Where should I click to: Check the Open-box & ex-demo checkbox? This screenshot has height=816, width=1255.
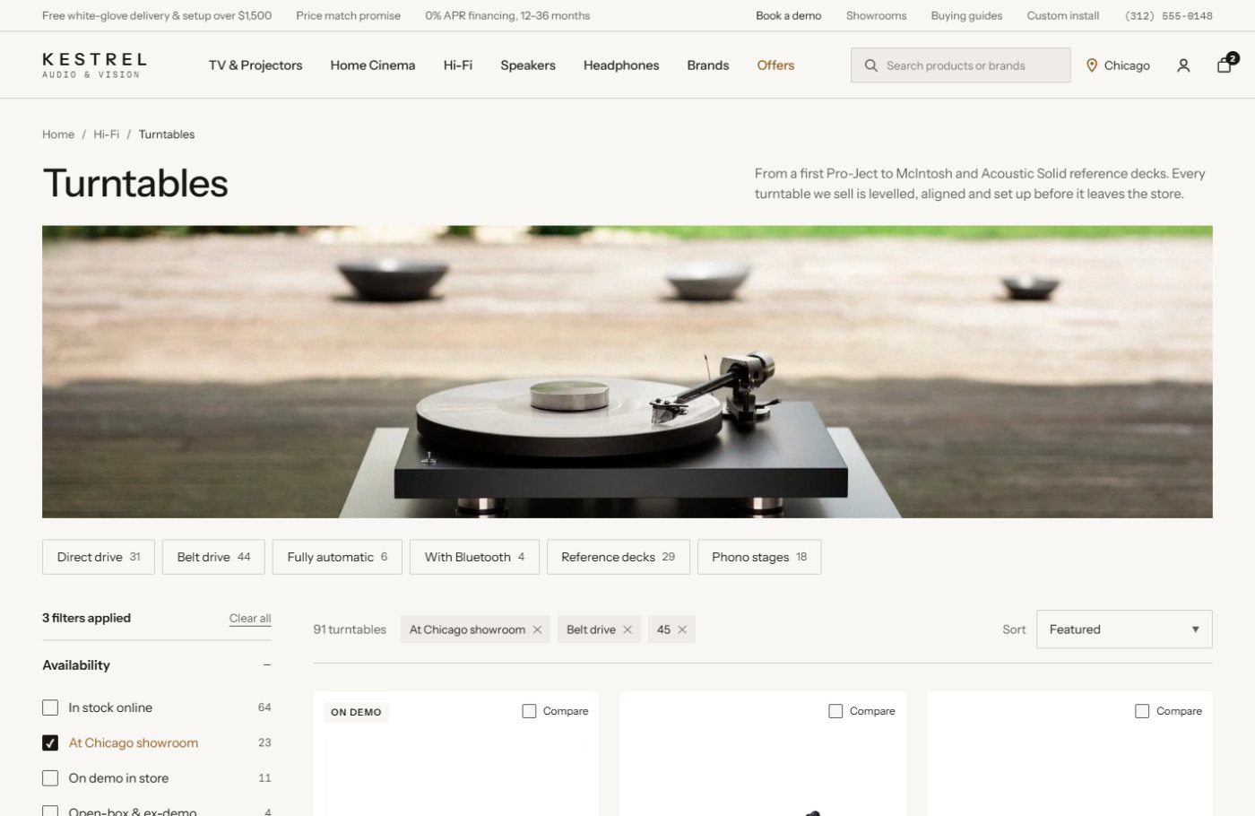[50, 811]
